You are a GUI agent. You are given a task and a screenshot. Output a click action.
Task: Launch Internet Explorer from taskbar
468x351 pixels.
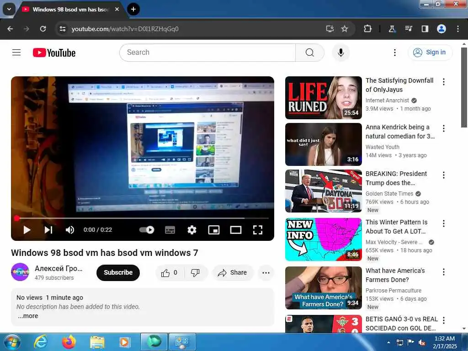[x=41, y=342]
